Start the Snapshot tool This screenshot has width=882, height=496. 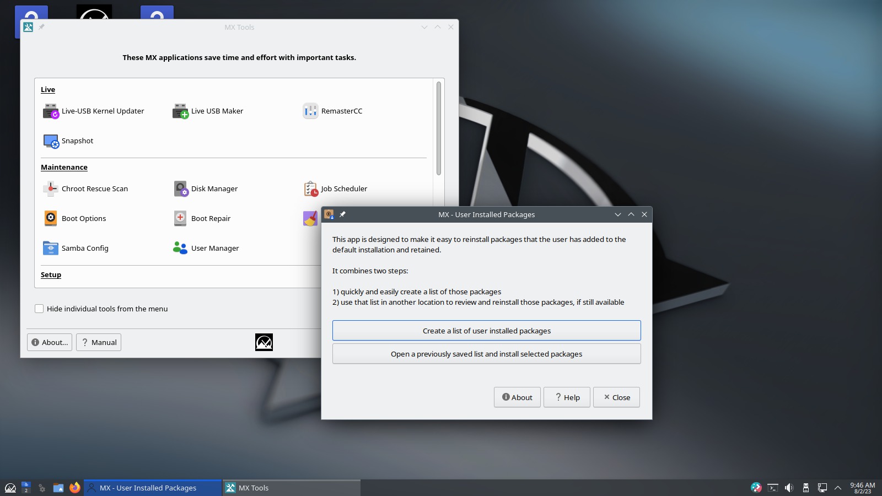point(68,141)
